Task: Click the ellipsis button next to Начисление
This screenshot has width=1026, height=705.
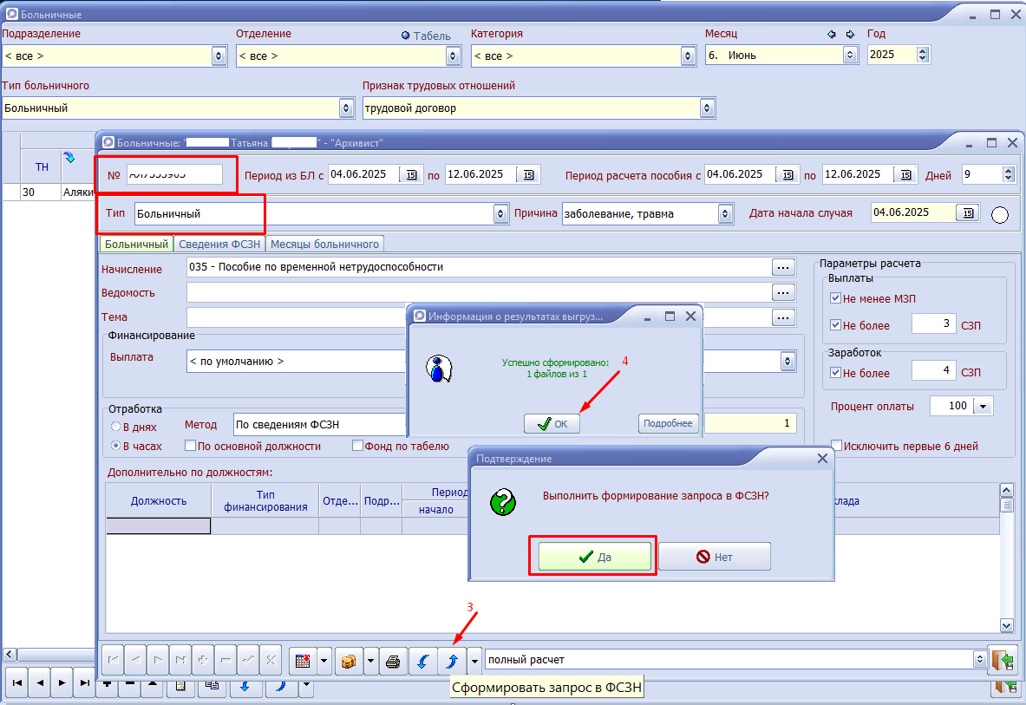Action: tap(783, 267)
